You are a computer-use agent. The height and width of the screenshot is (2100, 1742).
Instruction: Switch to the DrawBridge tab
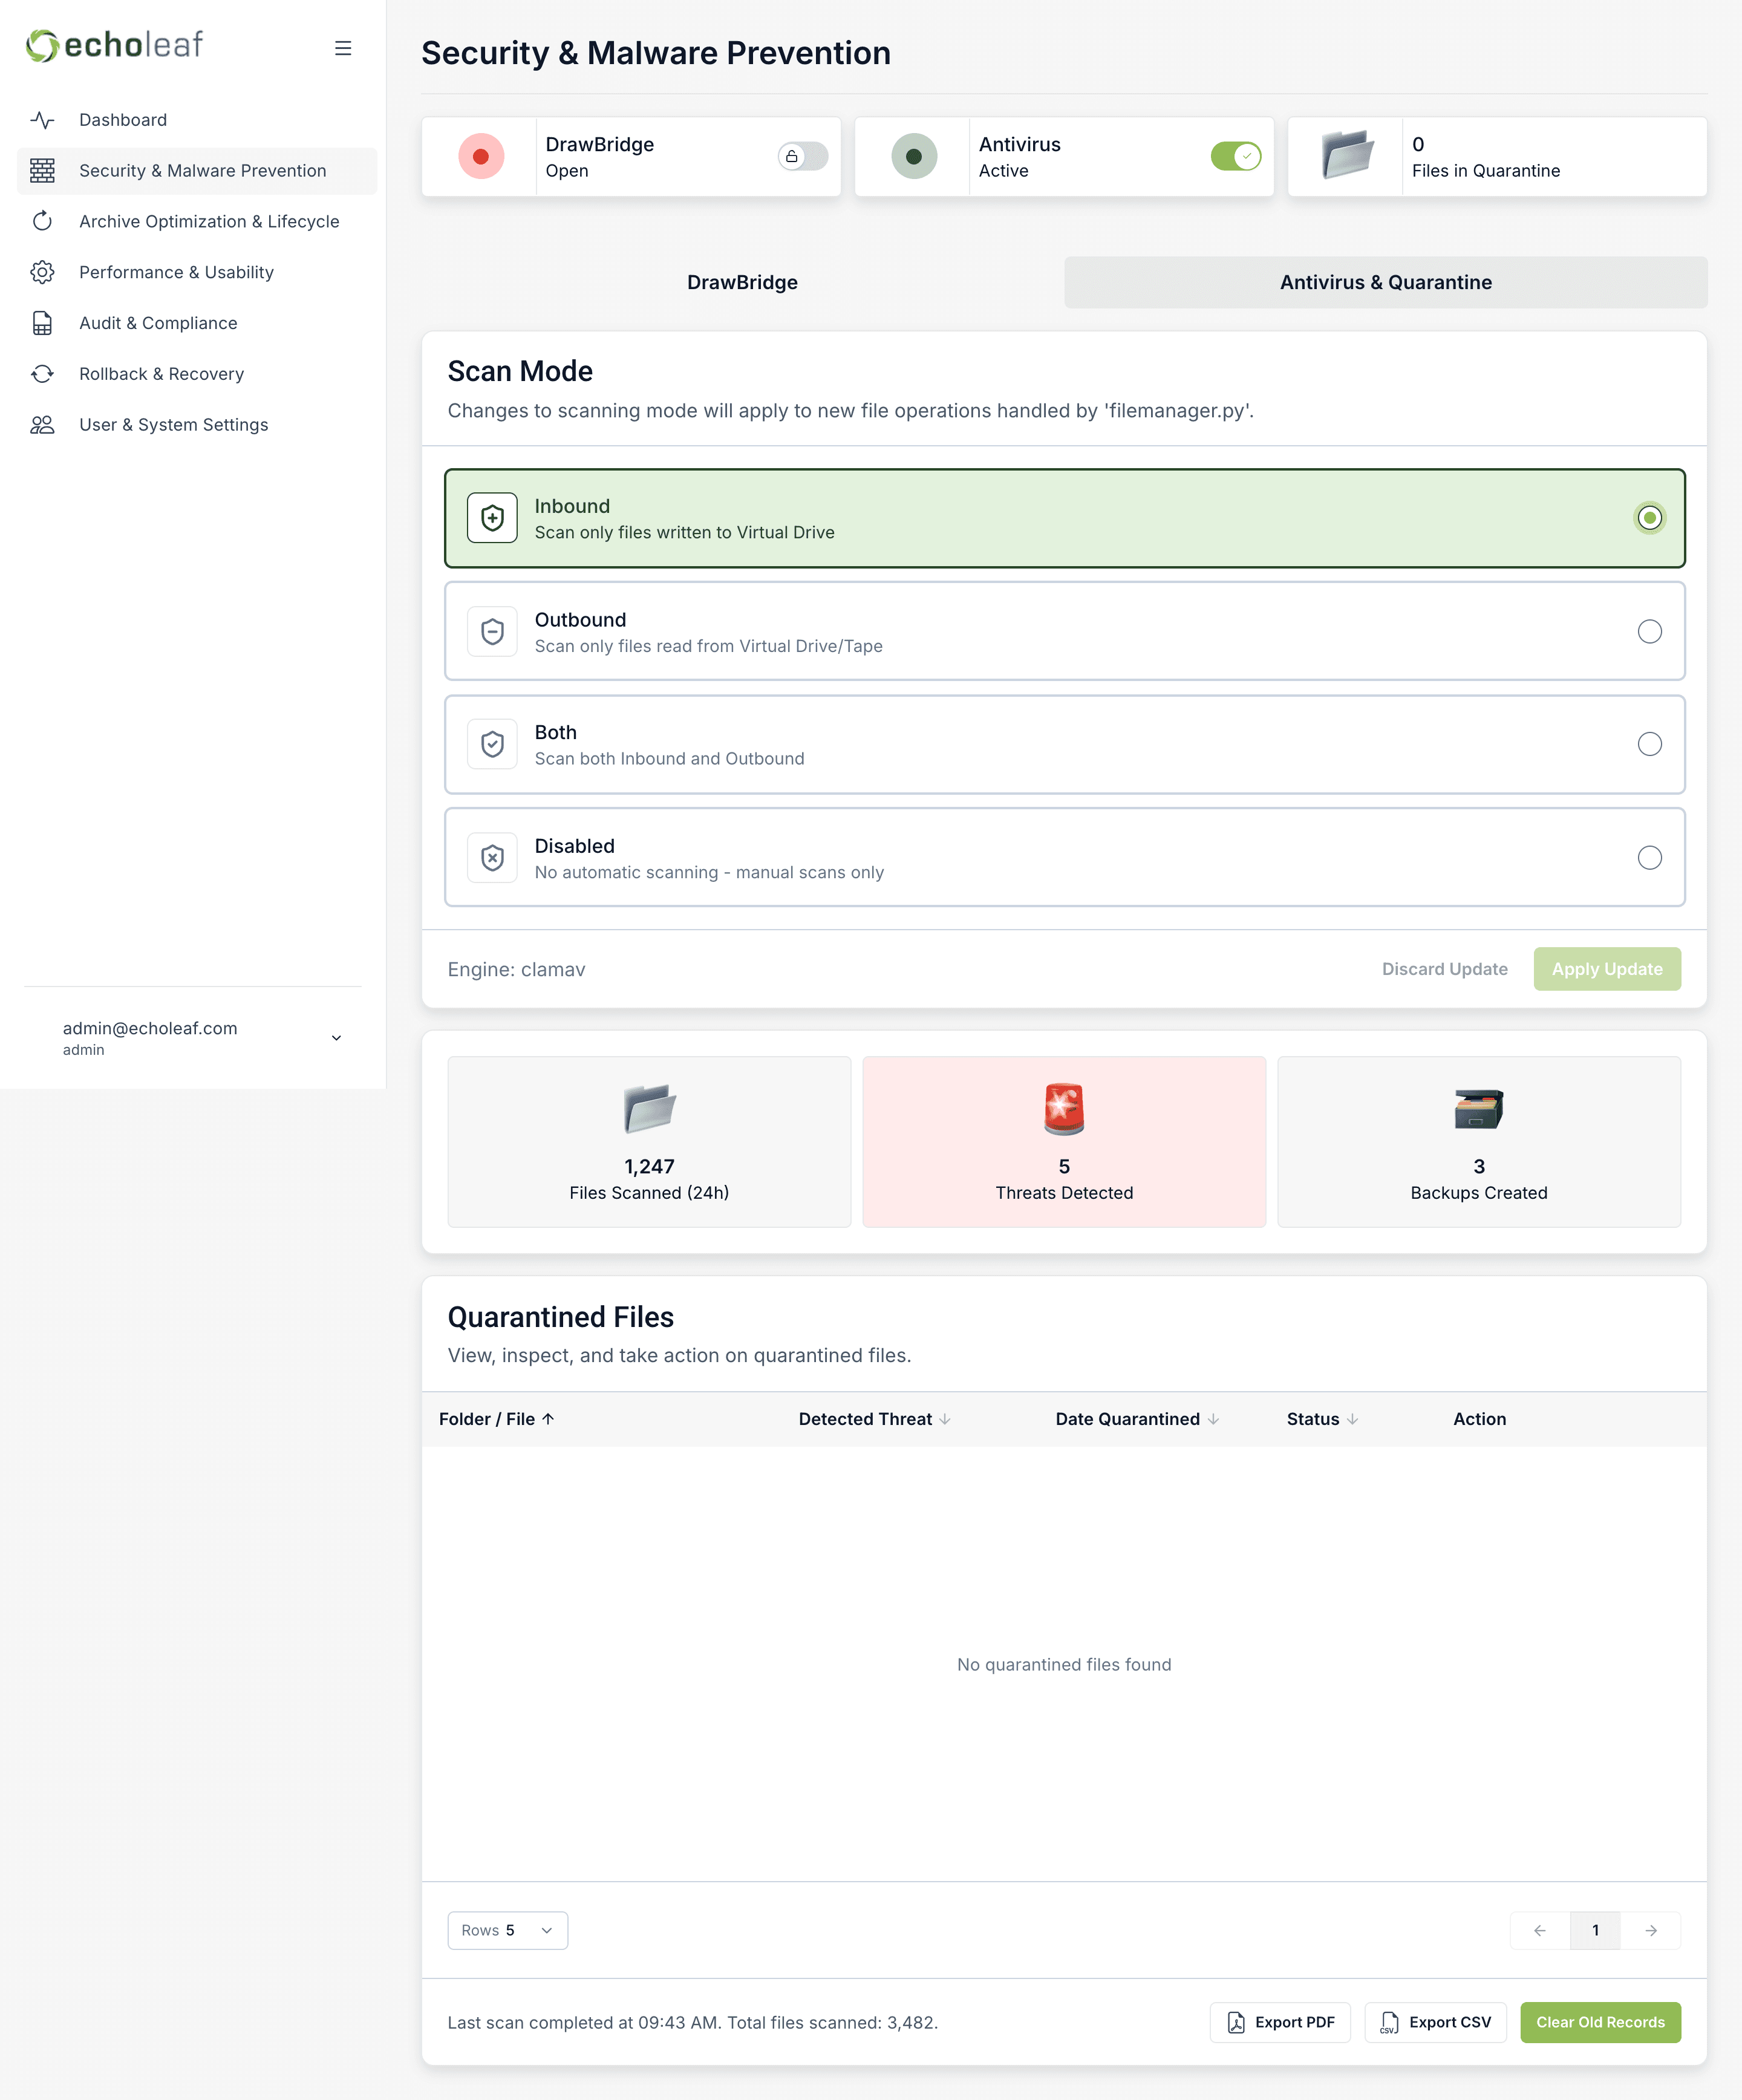(x=742, y=282)
